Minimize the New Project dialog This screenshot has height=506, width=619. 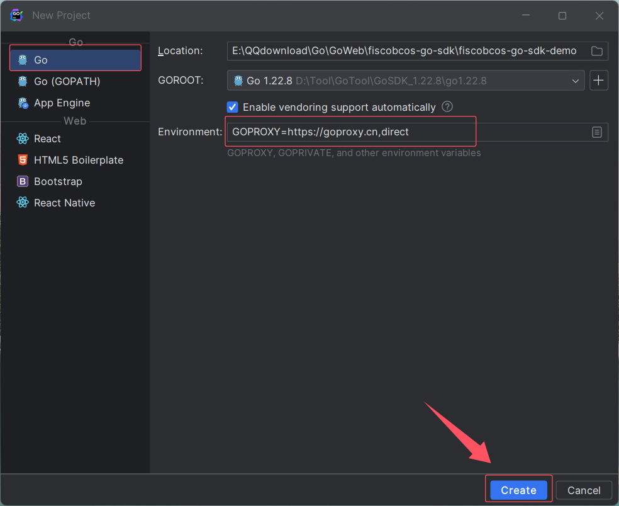(x=526, y=16)
